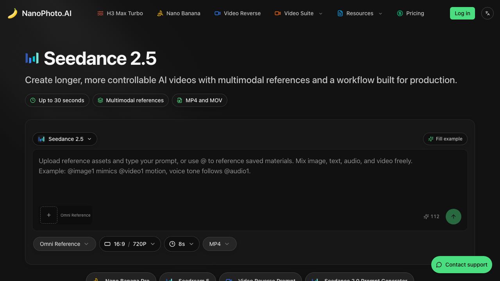This screenshot has width=500, height=281.
Task: Open the Omni Reference mode dropdown
Action: (x=64, y=244)
